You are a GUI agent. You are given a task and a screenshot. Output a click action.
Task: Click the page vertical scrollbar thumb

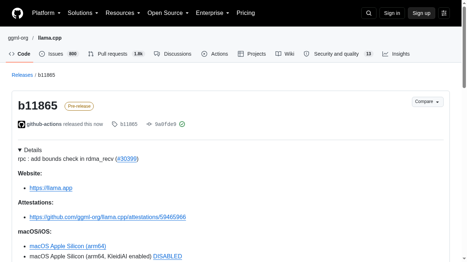(464, 47)
